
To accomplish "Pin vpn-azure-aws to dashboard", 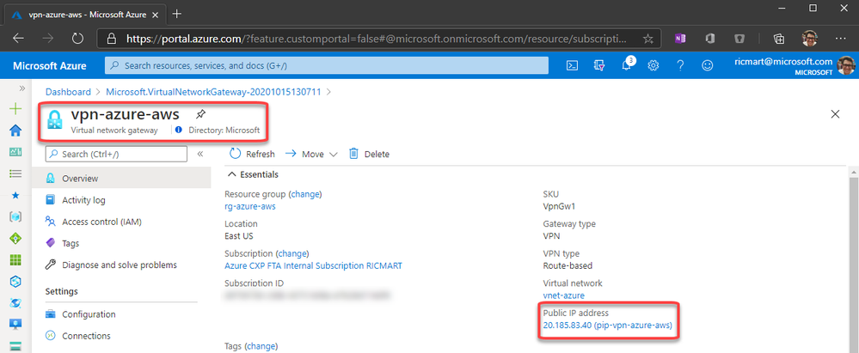I will pyautogui.click(x=201, y=114).
